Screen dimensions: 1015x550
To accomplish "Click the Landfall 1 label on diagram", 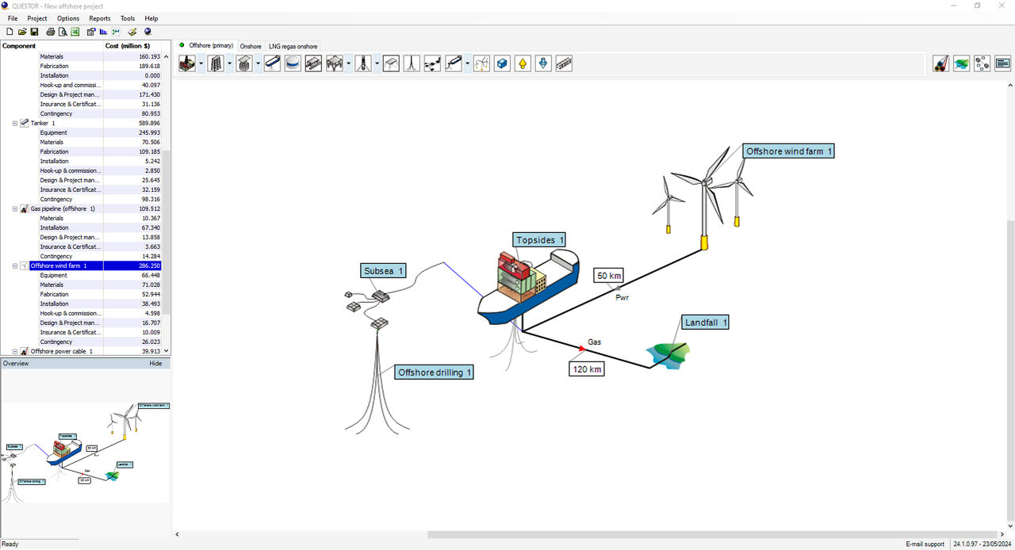I will pos(704,323).
